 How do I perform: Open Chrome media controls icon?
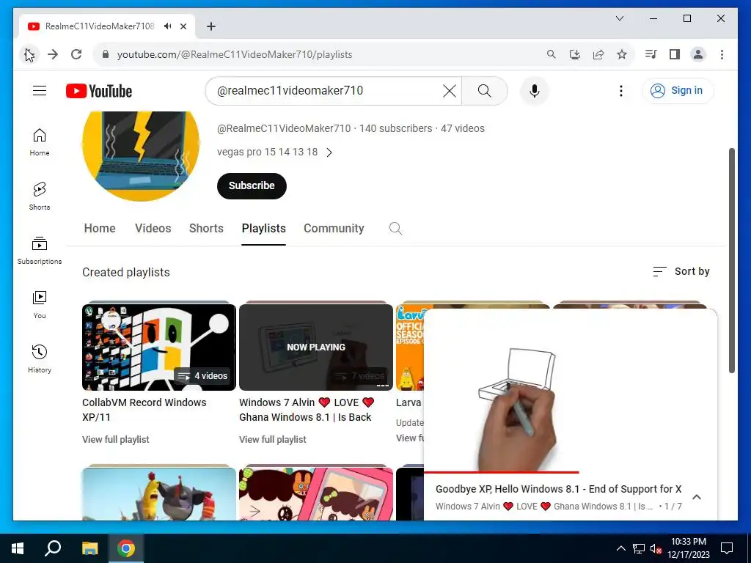651,54
